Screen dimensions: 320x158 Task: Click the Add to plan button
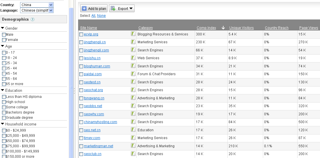tap(94, 8)
